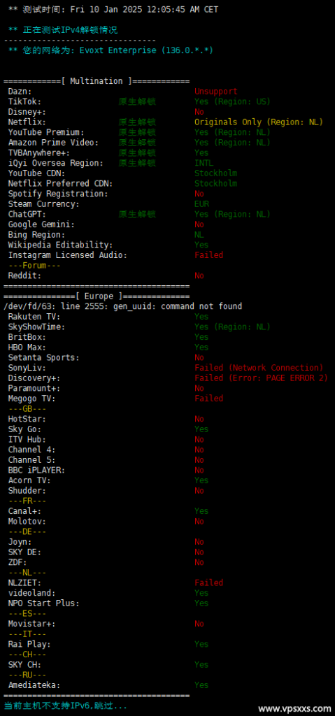
Task: Select the test time line at top
Action: 113,9
